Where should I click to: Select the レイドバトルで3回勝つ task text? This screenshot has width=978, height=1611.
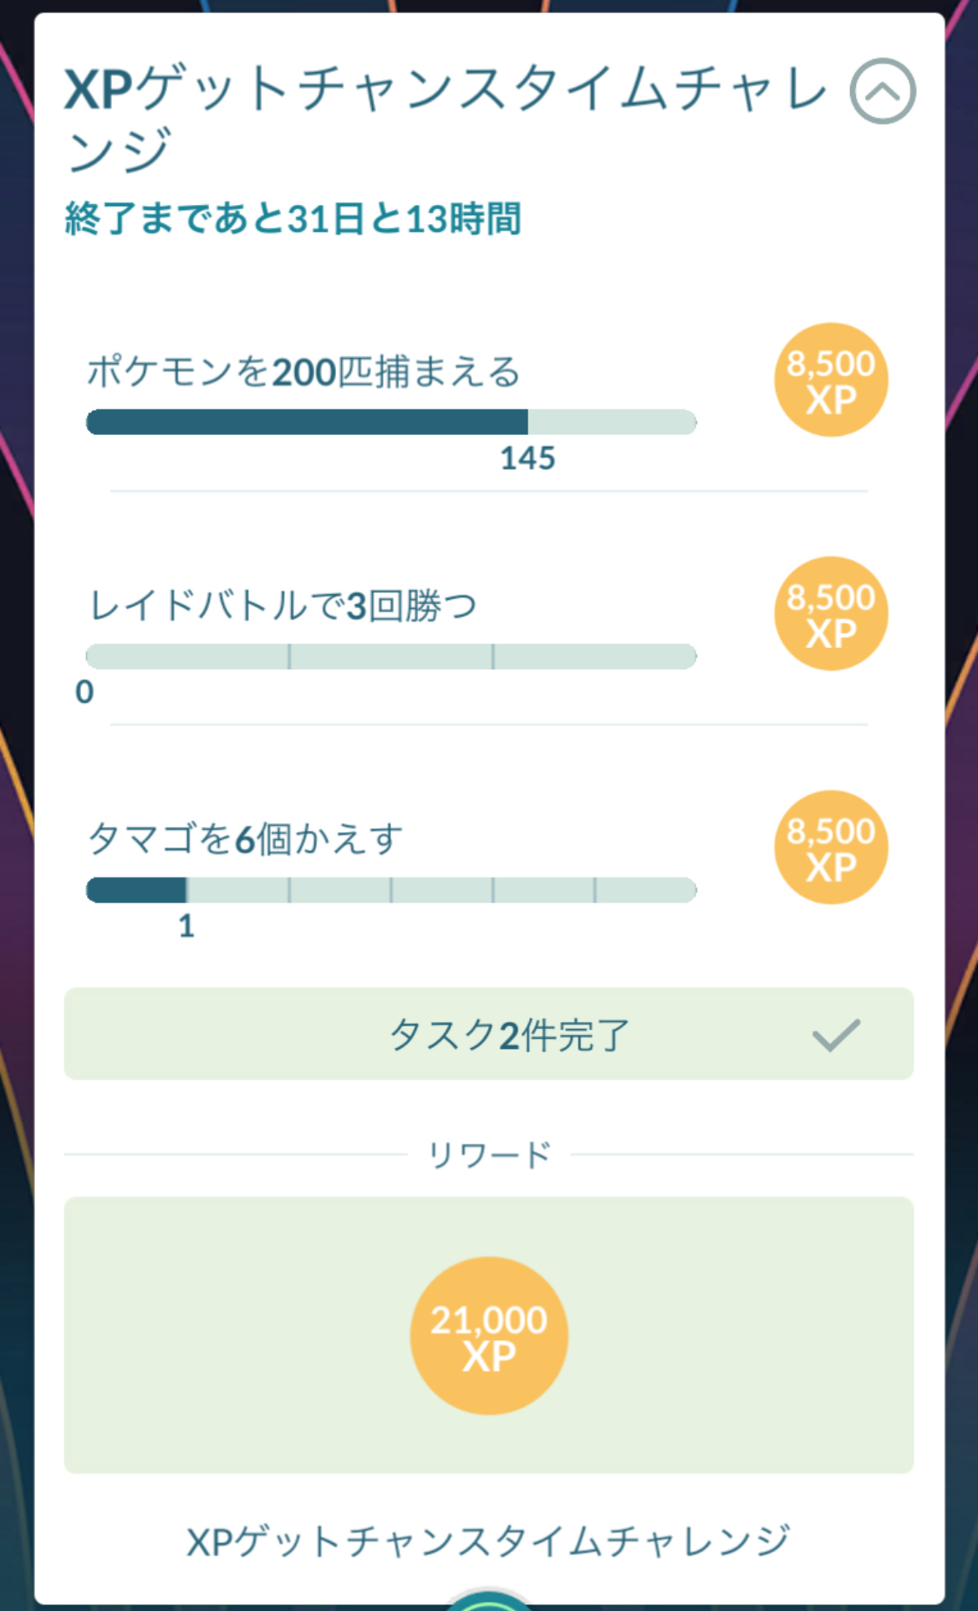coord(283,606)
